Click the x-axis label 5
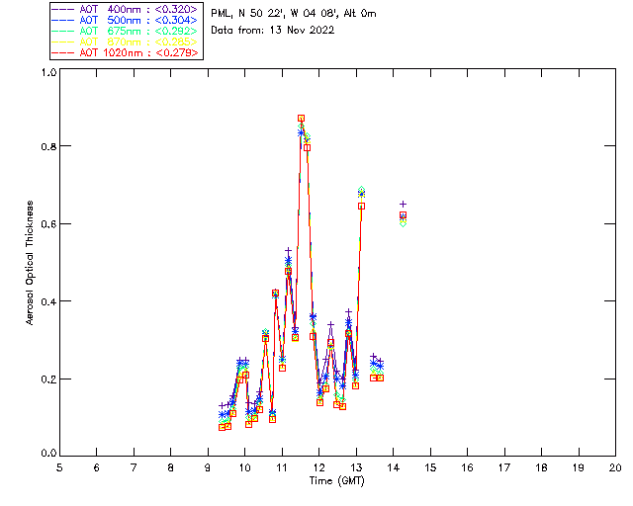The height and width of the screenshot is (506, 633). pos(59,467)
